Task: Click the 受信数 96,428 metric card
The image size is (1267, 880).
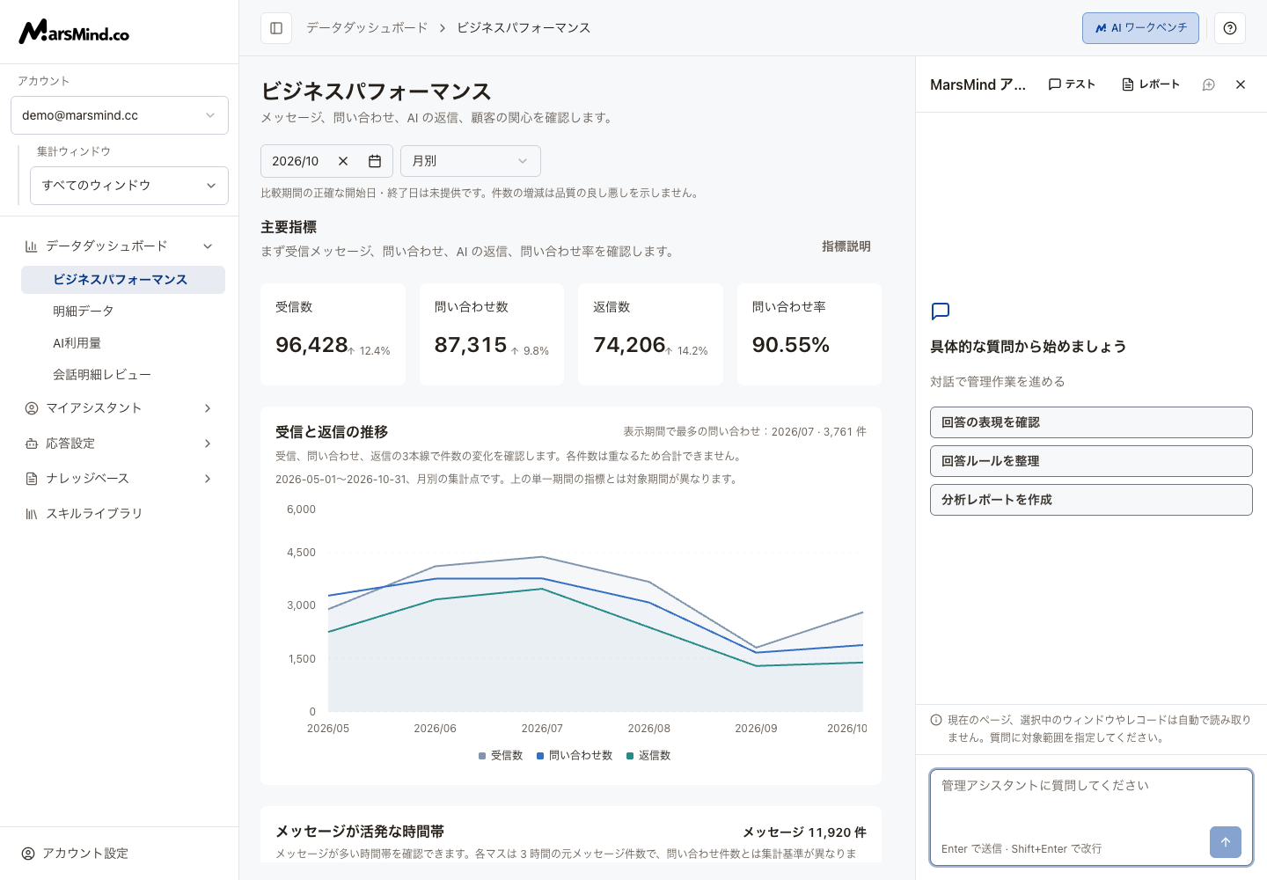Action: 333,334
